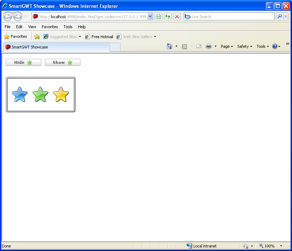Screen dimensions: 292x251
Task: Refresh the page
Action: coord(168,17)
